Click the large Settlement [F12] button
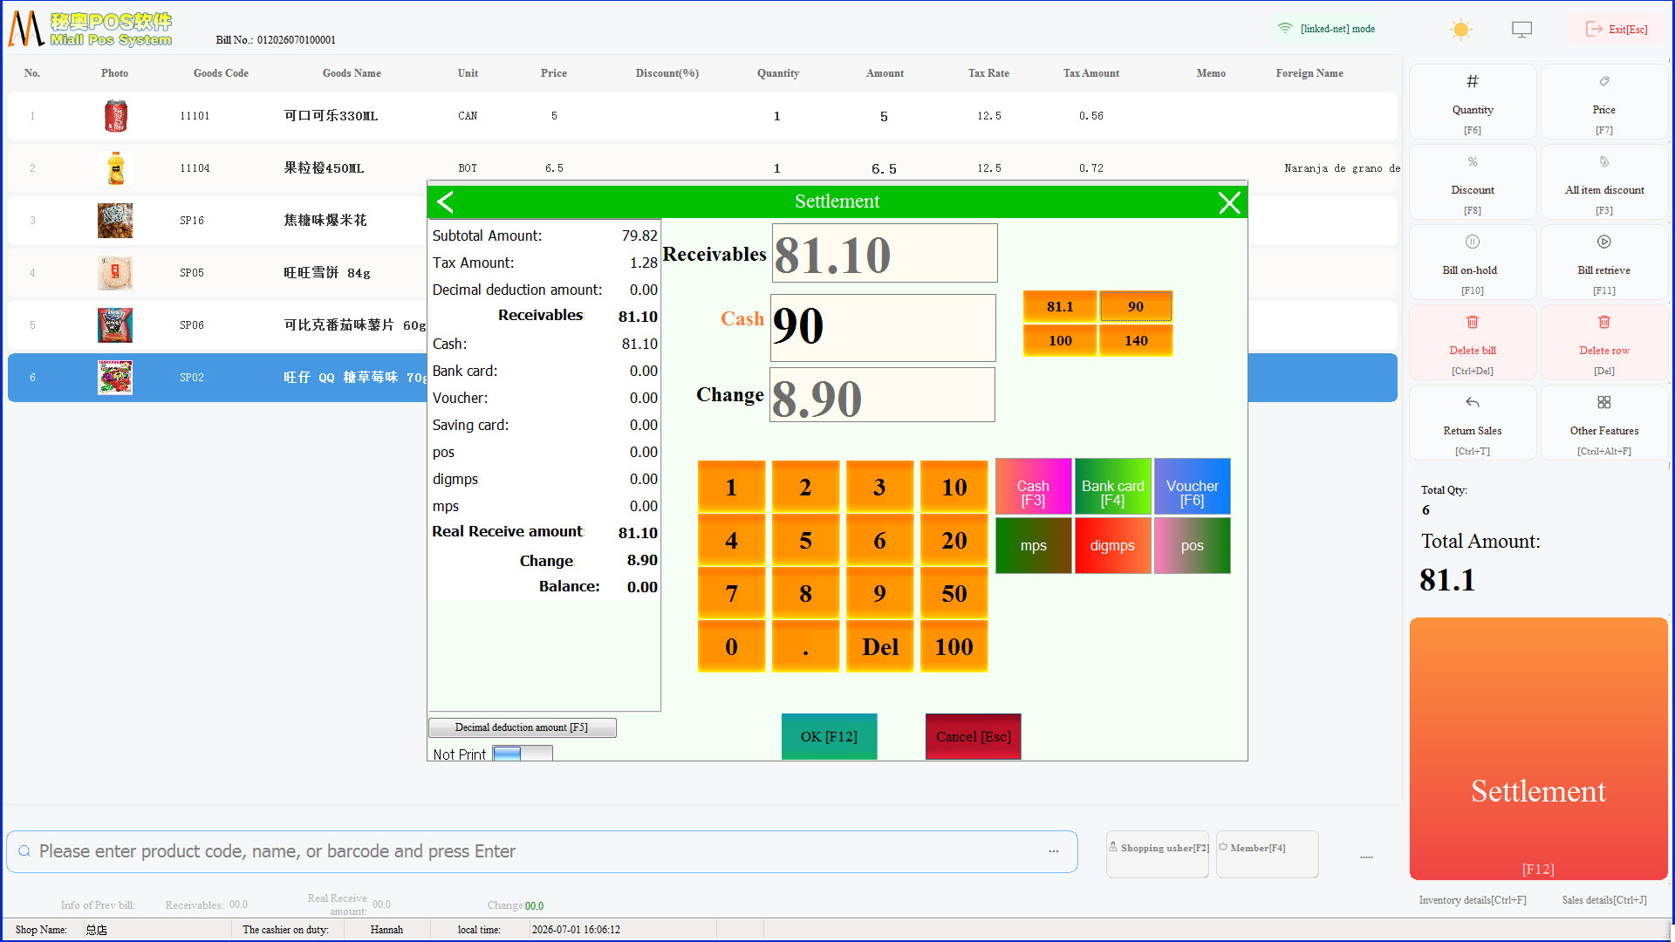1675x942 pixels. pyautogui.click(x=1538, y=748)
